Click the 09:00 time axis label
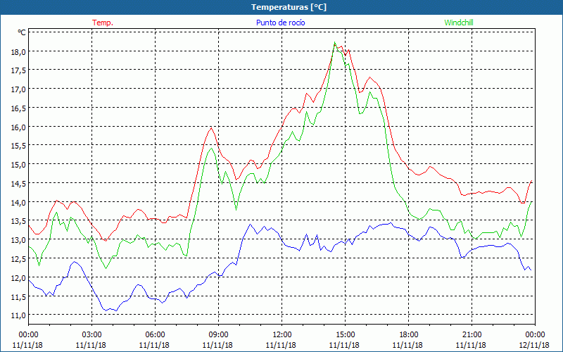The height and width of the screenshot is (352, 563). [218, 335]
